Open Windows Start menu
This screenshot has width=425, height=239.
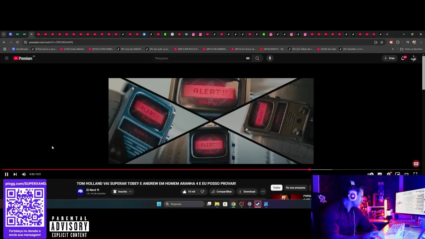[159, 204]
